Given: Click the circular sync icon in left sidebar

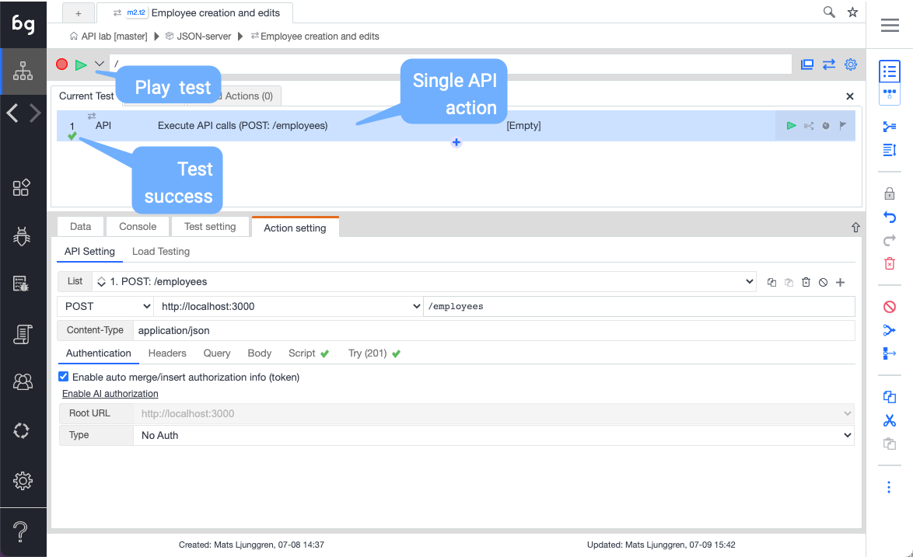Looking at the screenshot, I should [x=22, y=431].
